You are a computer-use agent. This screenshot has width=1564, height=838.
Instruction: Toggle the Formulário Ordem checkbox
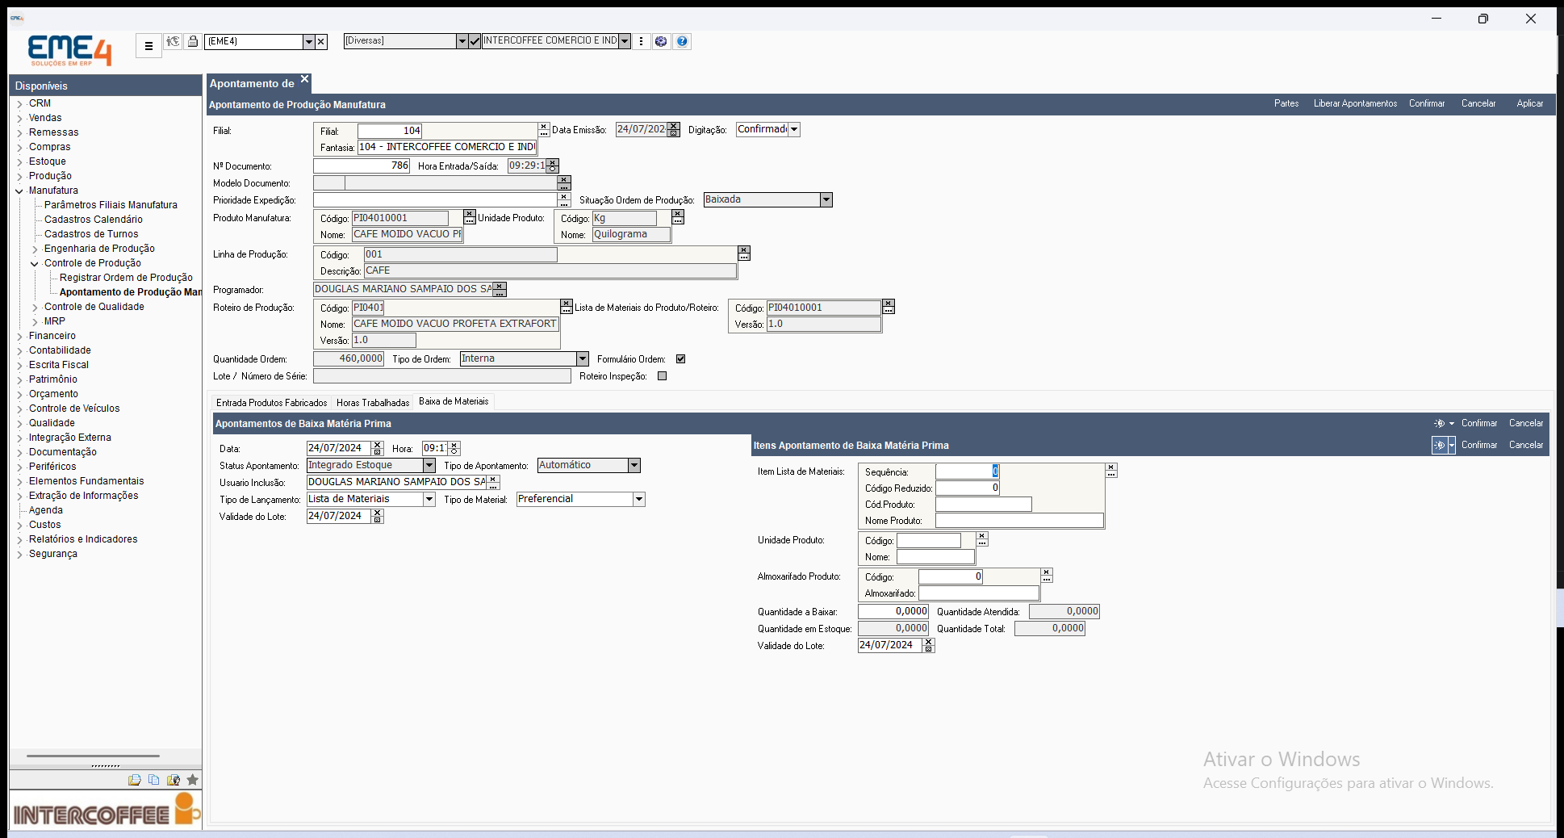click(x=680, y=358)
